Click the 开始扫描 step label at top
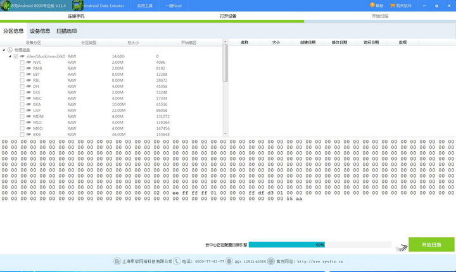The height and width of the screenshot is (272, 456). pos(380,16)
